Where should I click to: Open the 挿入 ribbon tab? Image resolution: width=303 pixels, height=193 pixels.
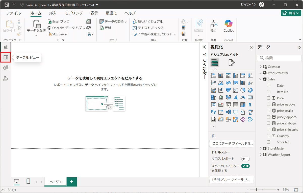point(53,13)
